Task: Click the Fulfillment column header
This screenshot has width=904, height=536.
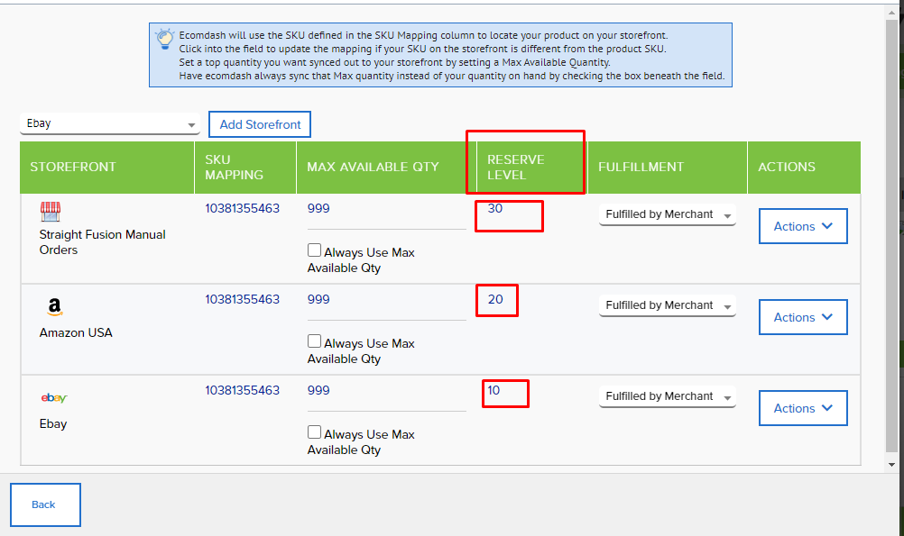Action: coord(667,167)
